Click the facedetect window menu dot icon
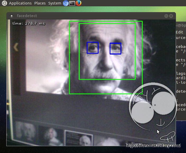The height and width of the screenshot is (153, 186). (12, 16)
